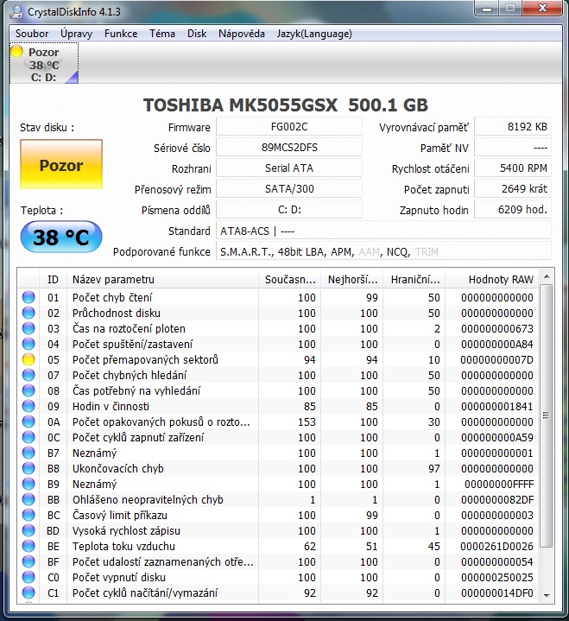Image resolution: width=569 pixels, height=621 pixels.
Task: Select the Ohlášeno neopravitelných chyb row text
Action: coord(148,499)
